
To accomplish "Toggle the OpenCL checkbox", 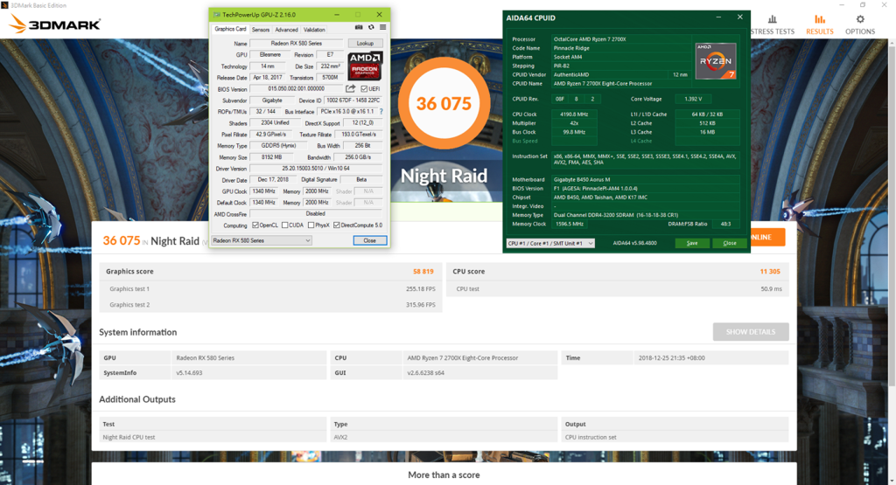I will pyautogui.click(x=255, y=225).
